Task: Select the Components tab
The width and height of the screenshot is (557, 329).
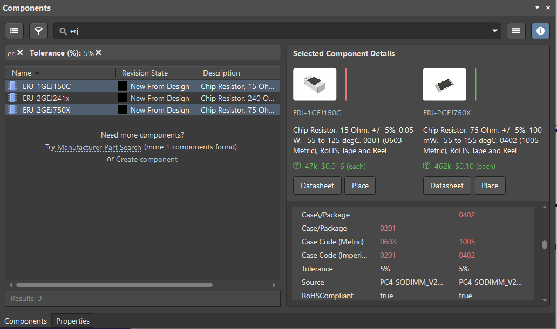Action: [25, 321]
